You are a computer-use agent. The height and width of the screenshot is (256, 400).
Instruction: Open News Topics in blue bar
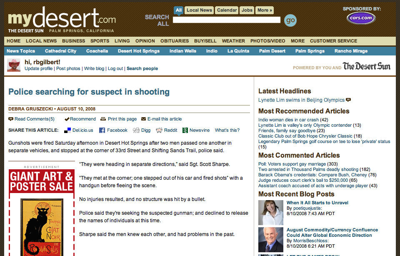tap(21, 51)
